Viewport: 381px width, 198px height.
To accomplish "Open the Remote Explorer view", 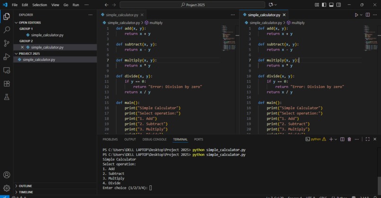I will (x=7, y=70).
